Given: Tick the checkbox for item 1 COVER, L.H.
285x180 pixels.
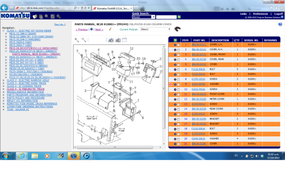Looking at the screenshot, I should [178, 45].
